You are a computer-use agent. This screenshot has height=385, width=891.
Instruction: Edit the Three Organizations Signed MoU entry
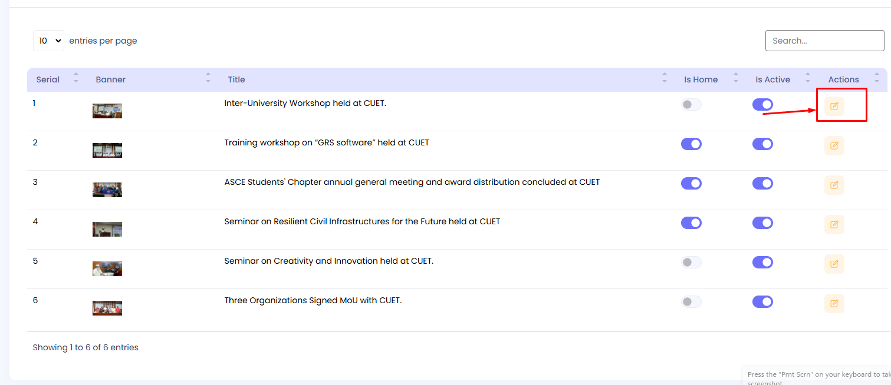(x=834, y=303)
